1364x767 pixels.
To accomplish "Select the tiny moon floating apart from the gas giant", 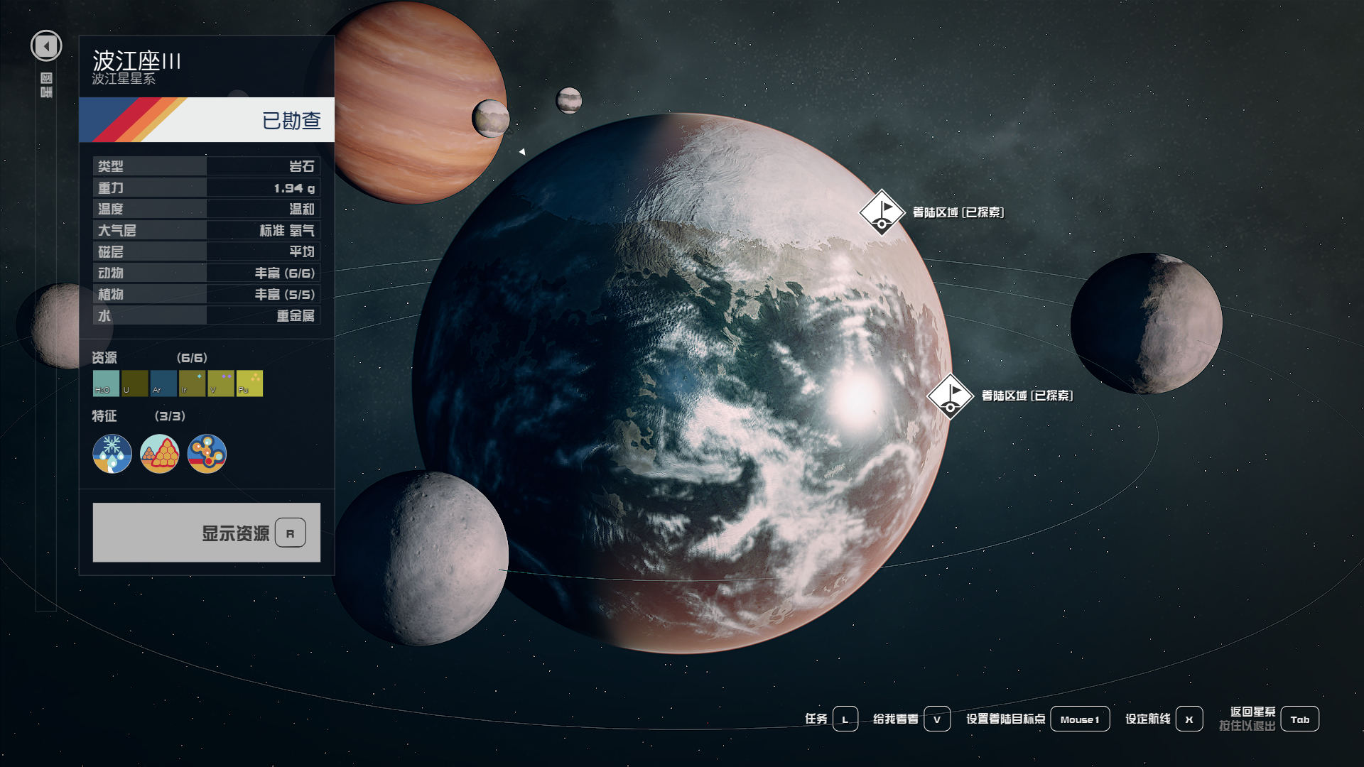I will point(569,101).
